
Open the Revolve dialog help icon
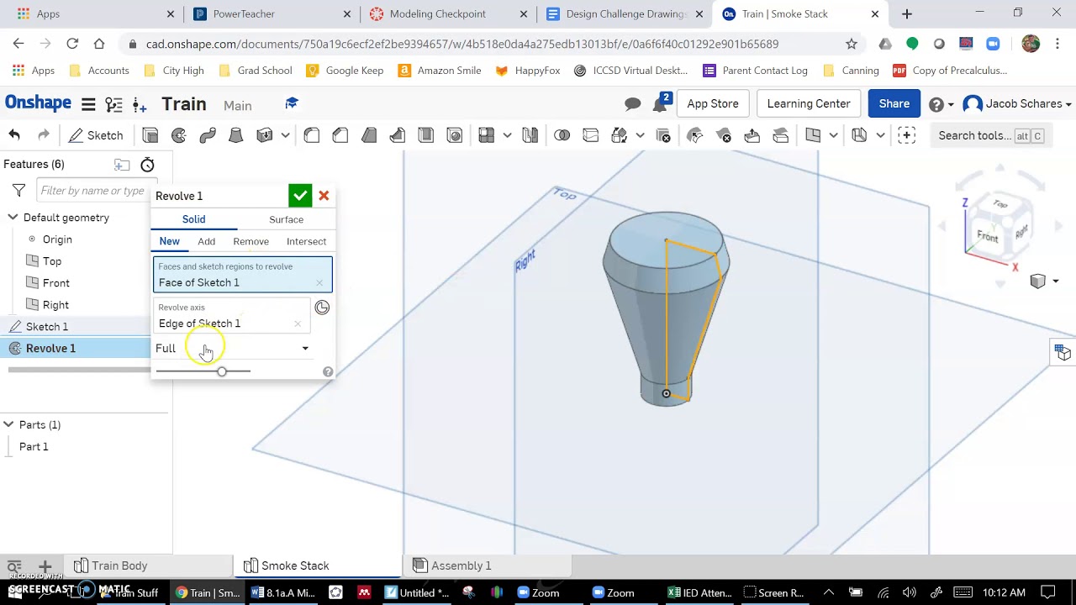tap(328, 371)
